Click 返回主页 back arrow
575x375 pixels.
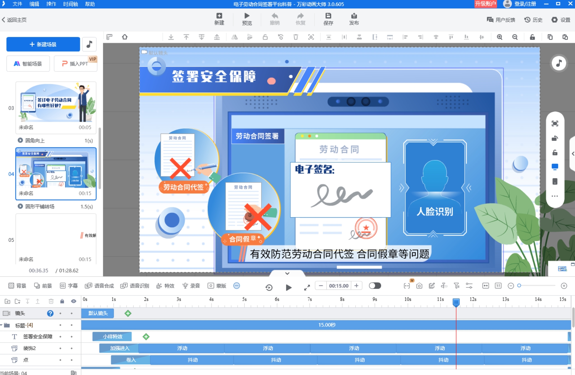14,20
